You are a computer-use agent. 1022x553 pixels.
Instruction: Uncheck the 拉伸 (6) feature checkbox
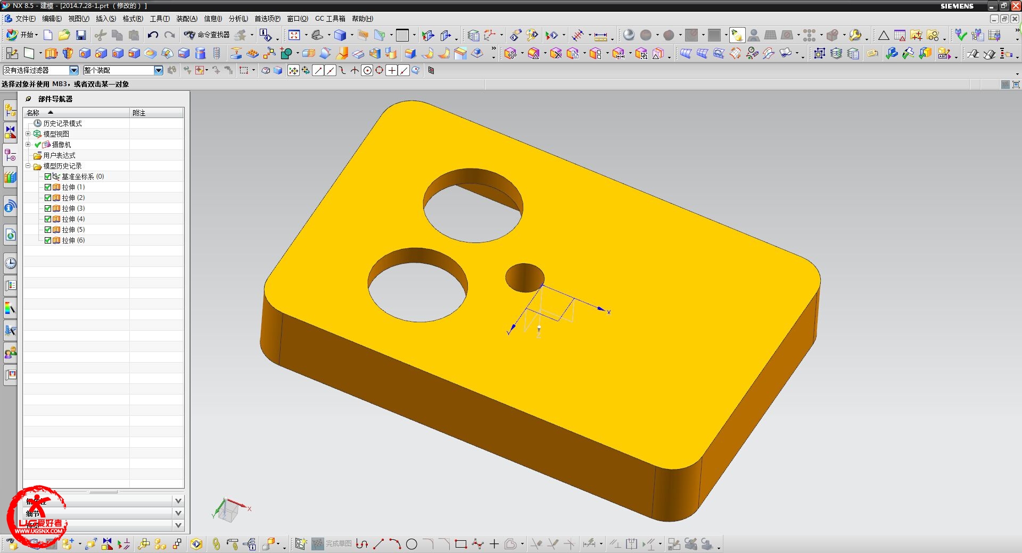click(48, 240)
